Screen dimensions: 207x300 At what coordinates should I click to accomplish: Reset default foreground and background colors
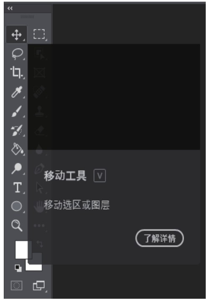click(x=18, y=268)
